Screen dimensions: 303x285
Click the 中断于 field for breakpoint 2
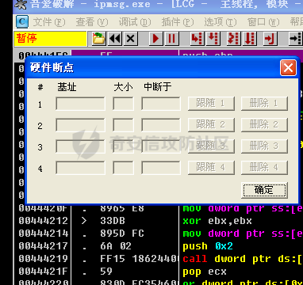coord(161,125)
